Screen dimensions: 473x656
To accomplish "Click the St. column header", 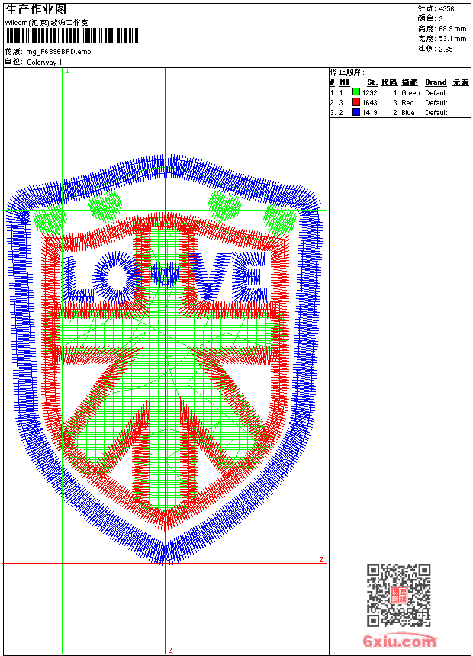I will click(x=372, y=82).
